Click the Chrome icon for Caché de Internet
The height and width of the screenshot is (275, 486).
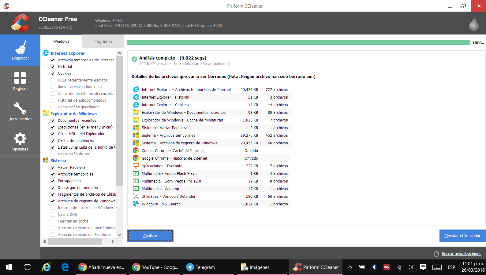[x=136, y=150]
